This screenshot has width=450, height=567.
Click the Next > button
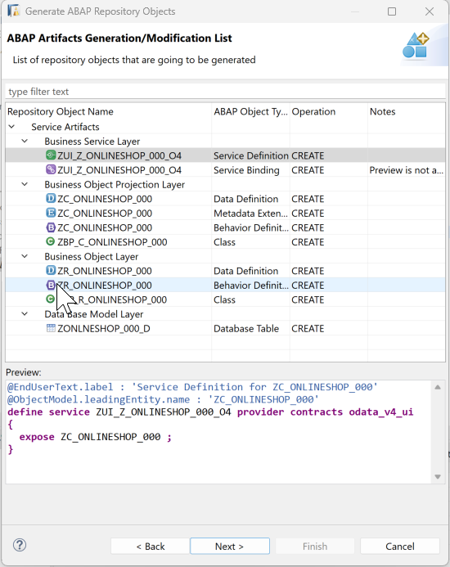pyautogui.click(x=230, y=546)
